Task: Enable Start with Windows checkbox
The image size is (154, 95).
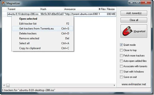Action: (121, 72)
